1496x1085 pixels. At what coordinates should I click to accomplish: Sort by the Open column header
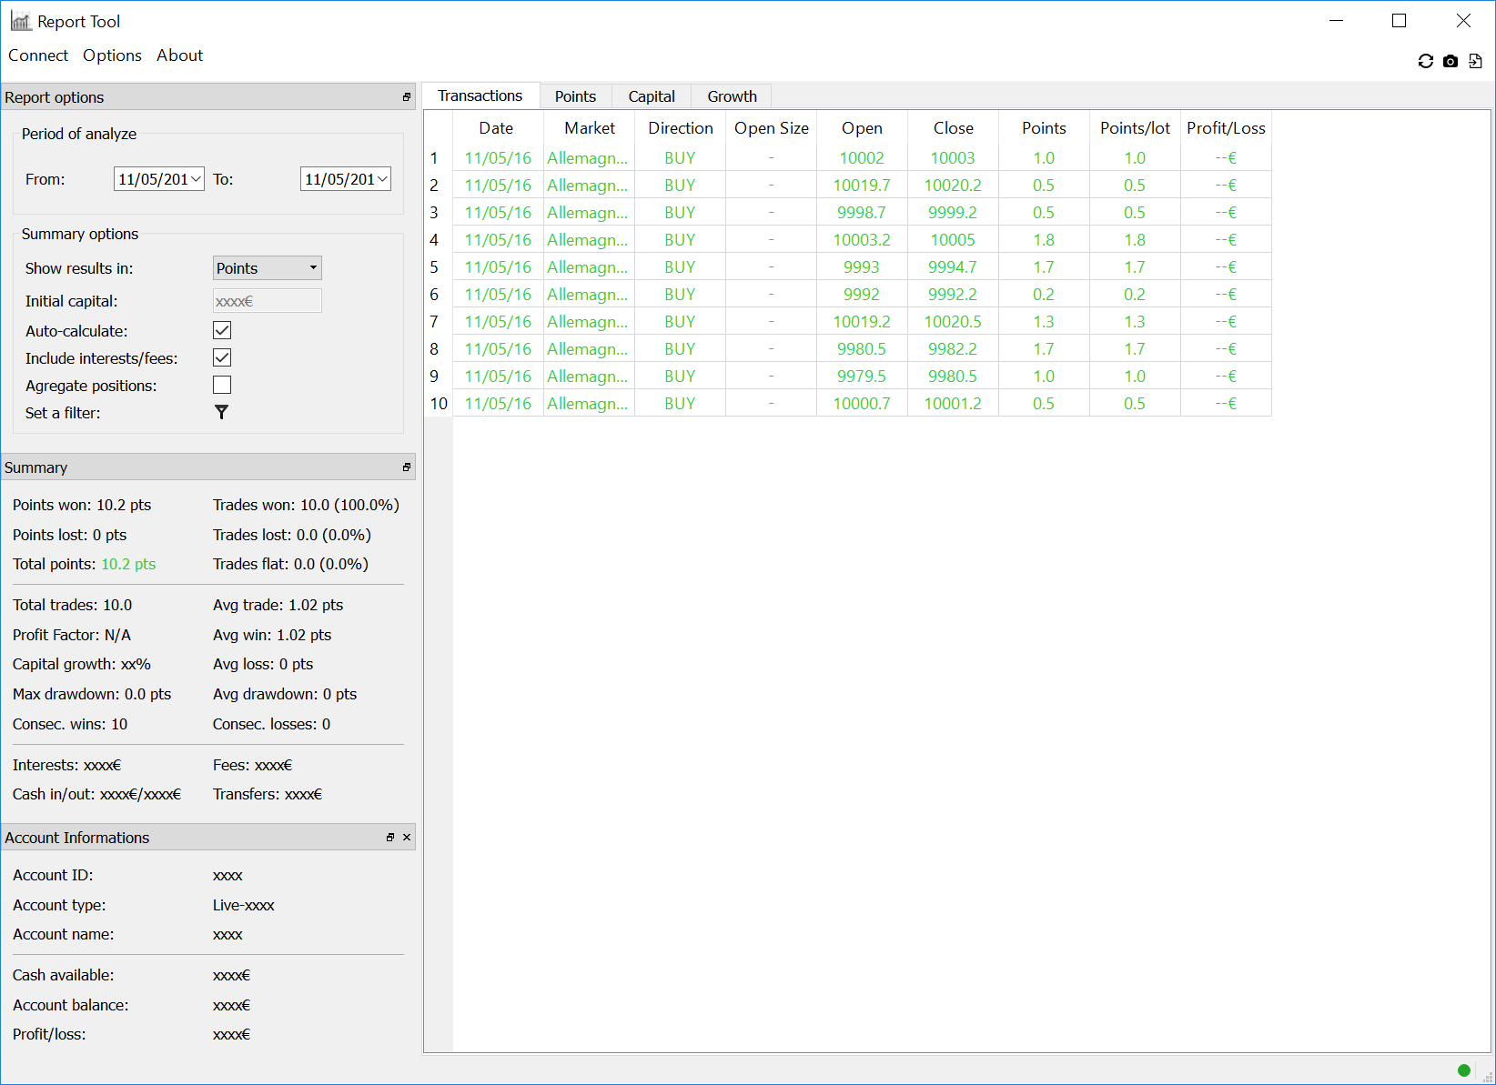(863, 128)
